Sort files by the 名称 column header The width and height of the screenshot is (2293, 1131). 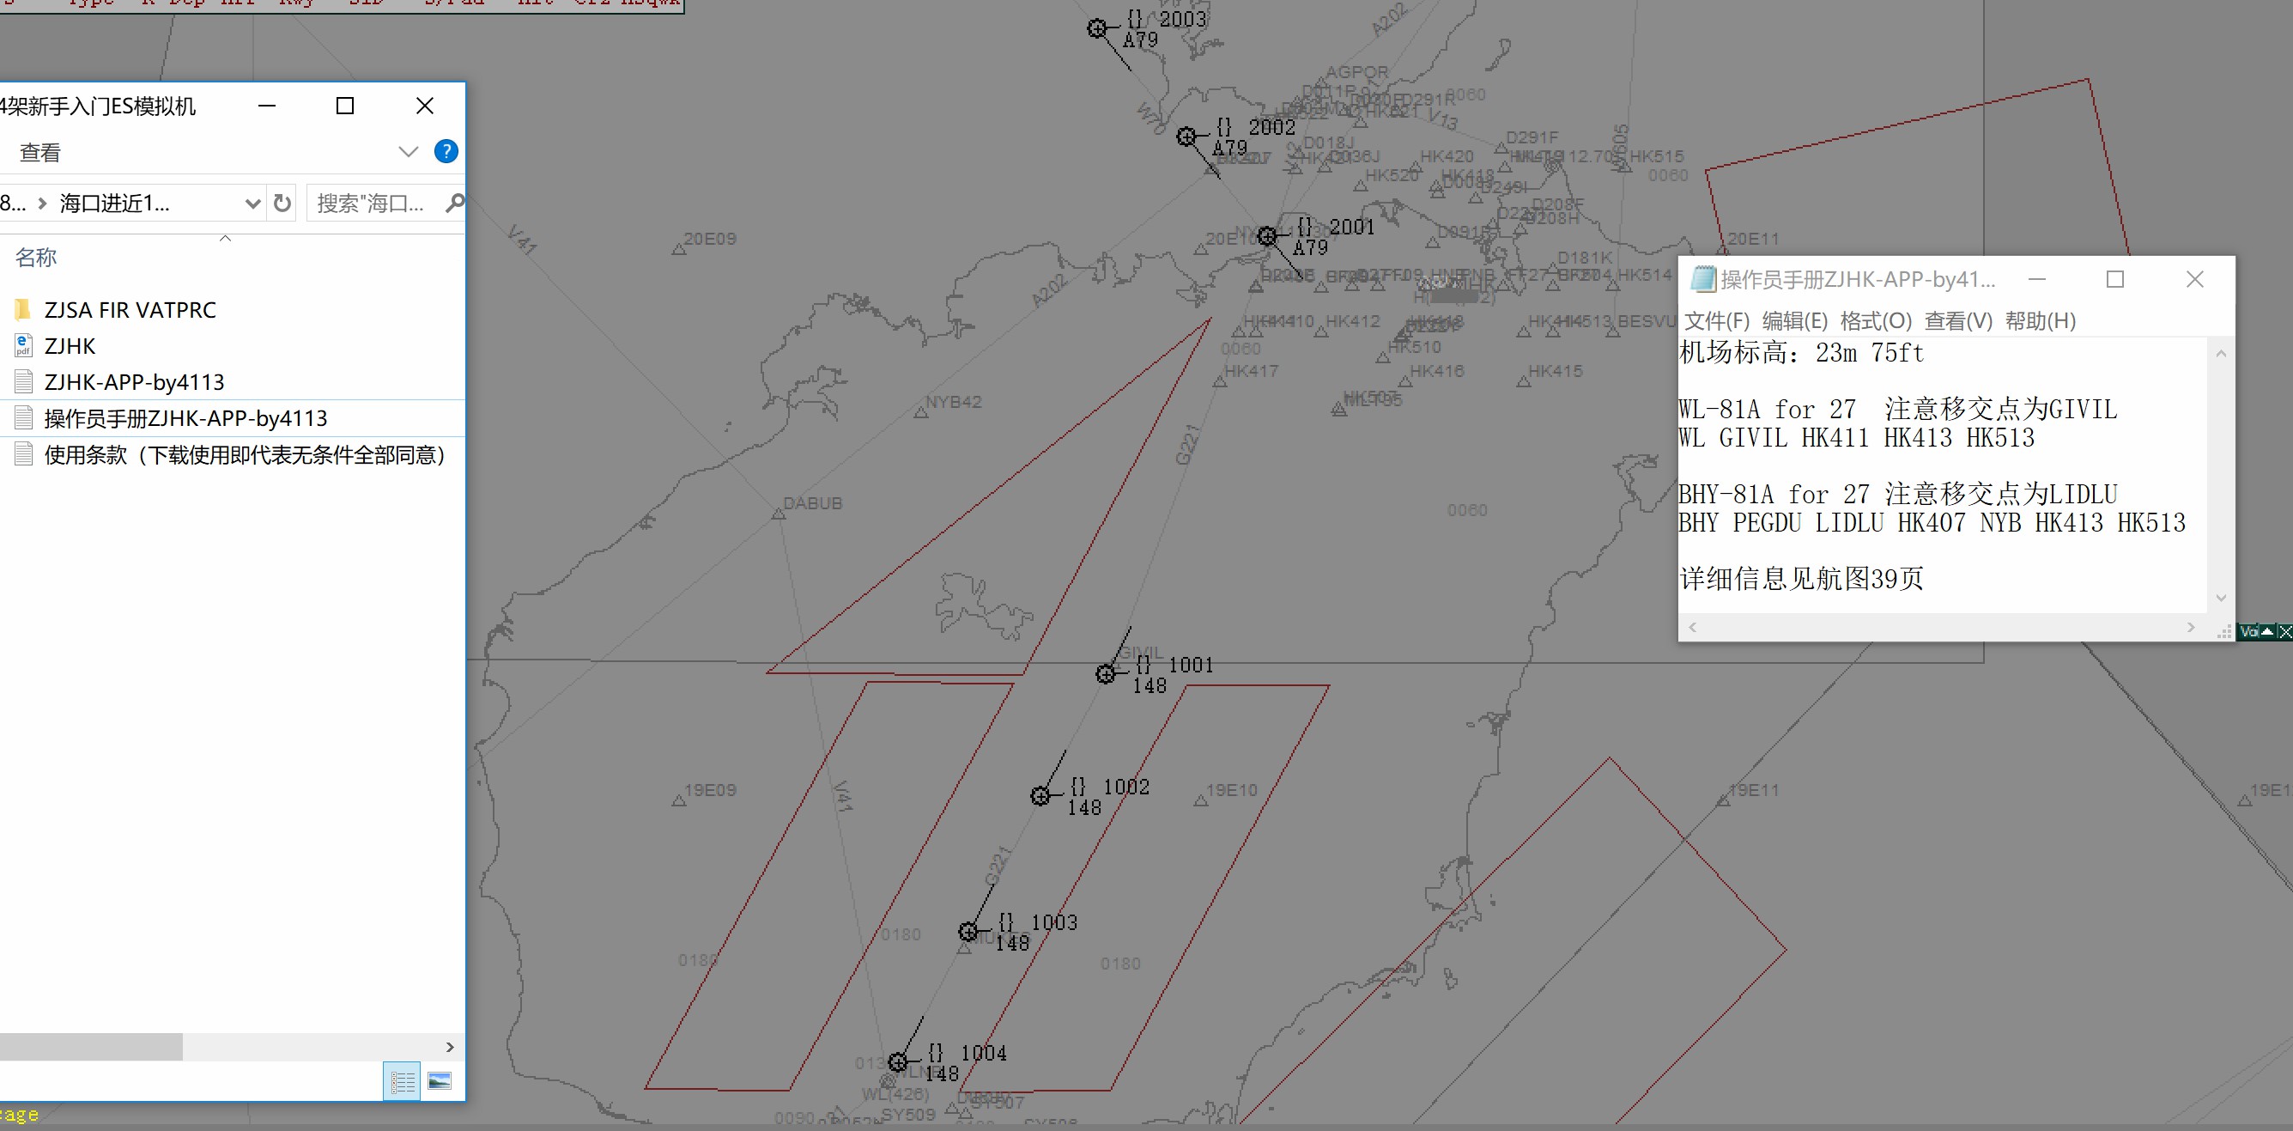pyautogui.click(x=37, y=258)
